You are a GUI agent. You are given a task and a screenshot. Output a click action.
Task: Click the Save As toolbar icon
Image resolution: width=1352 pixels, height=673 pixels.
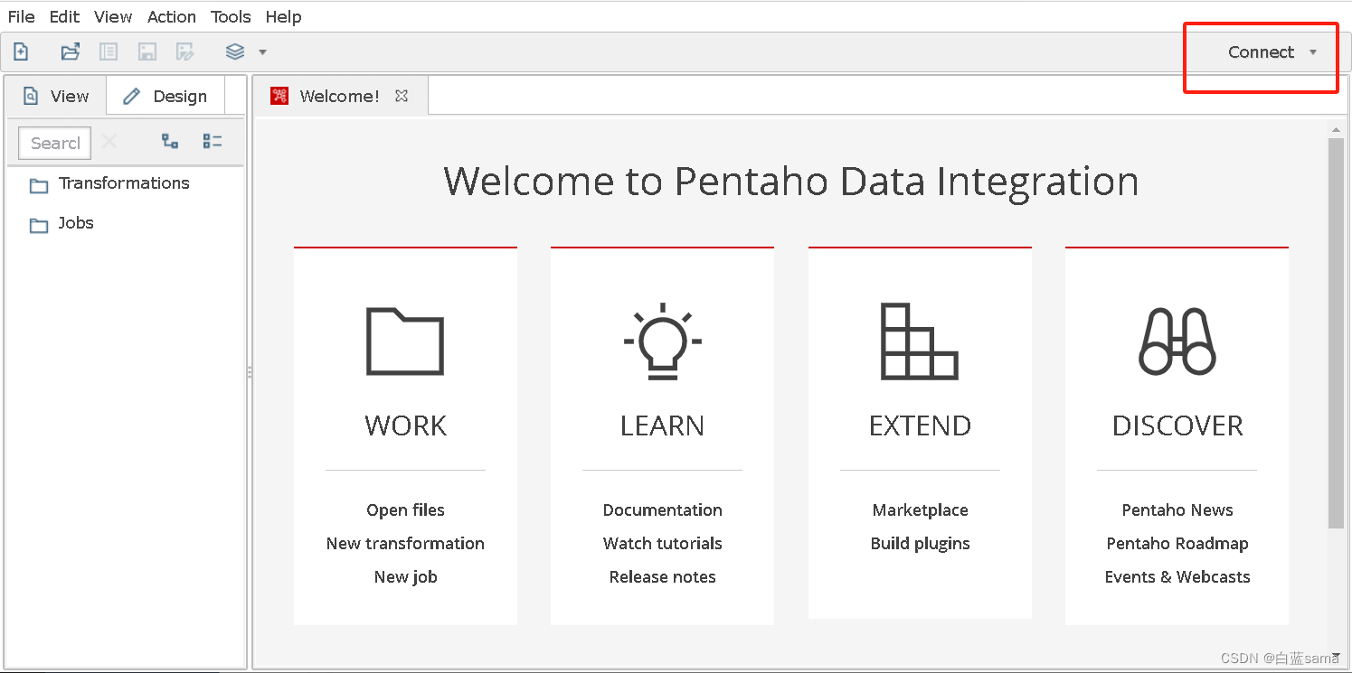[185, 51]
